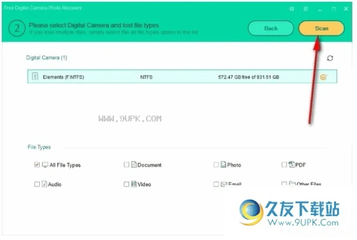Uncheck the All File Types checkbox

click(37, 164)
